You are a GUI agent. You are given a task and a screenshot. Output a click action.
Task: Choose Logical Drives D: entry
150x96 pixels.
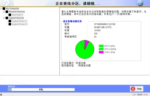20,24
